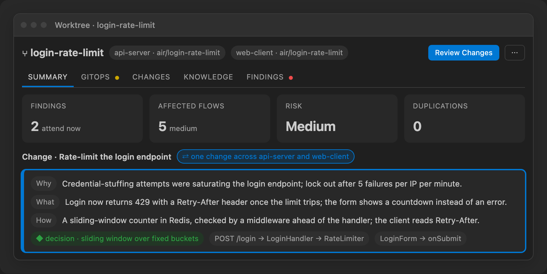Click the Review Changes button
The height and width of the screenshot is (274, 547).
click(x=464, y=53)
